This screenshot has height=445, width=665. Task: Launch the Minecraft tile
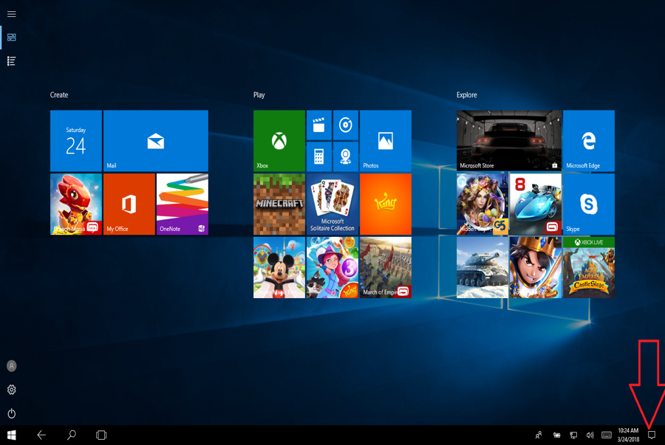[279, 204]
